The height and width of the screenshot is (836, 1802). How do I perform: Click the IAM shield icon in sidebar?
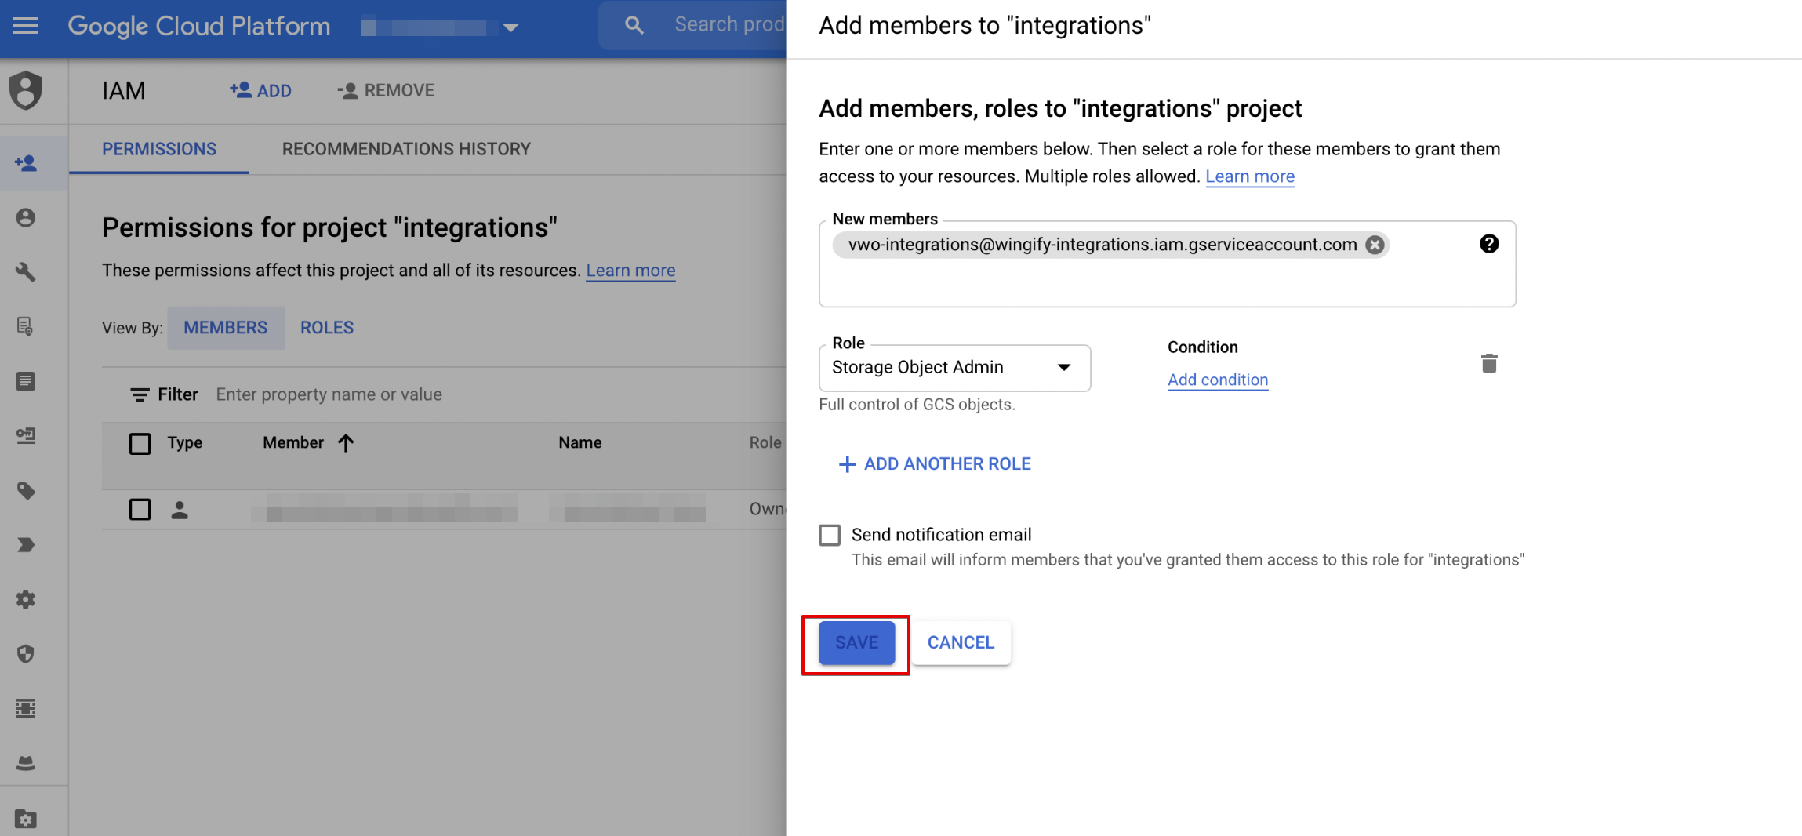point(26,90)
